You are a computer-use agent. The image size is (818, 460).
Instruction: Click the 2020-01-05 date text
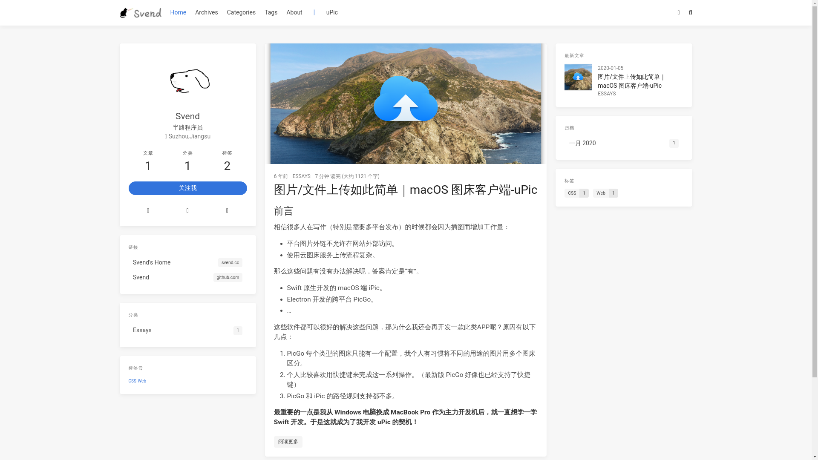point(611,68)
